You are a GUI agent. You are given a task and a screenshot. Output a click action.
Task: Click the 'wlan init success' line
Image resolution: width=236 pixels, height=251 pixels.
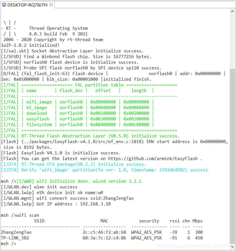[x=39, y=187]
